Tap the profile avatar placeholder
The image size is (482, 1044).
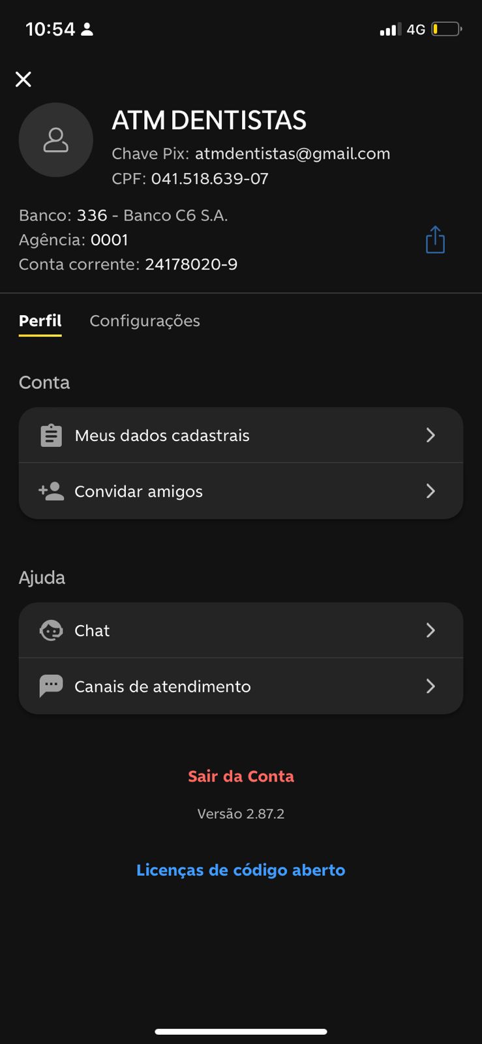[56, 140]
